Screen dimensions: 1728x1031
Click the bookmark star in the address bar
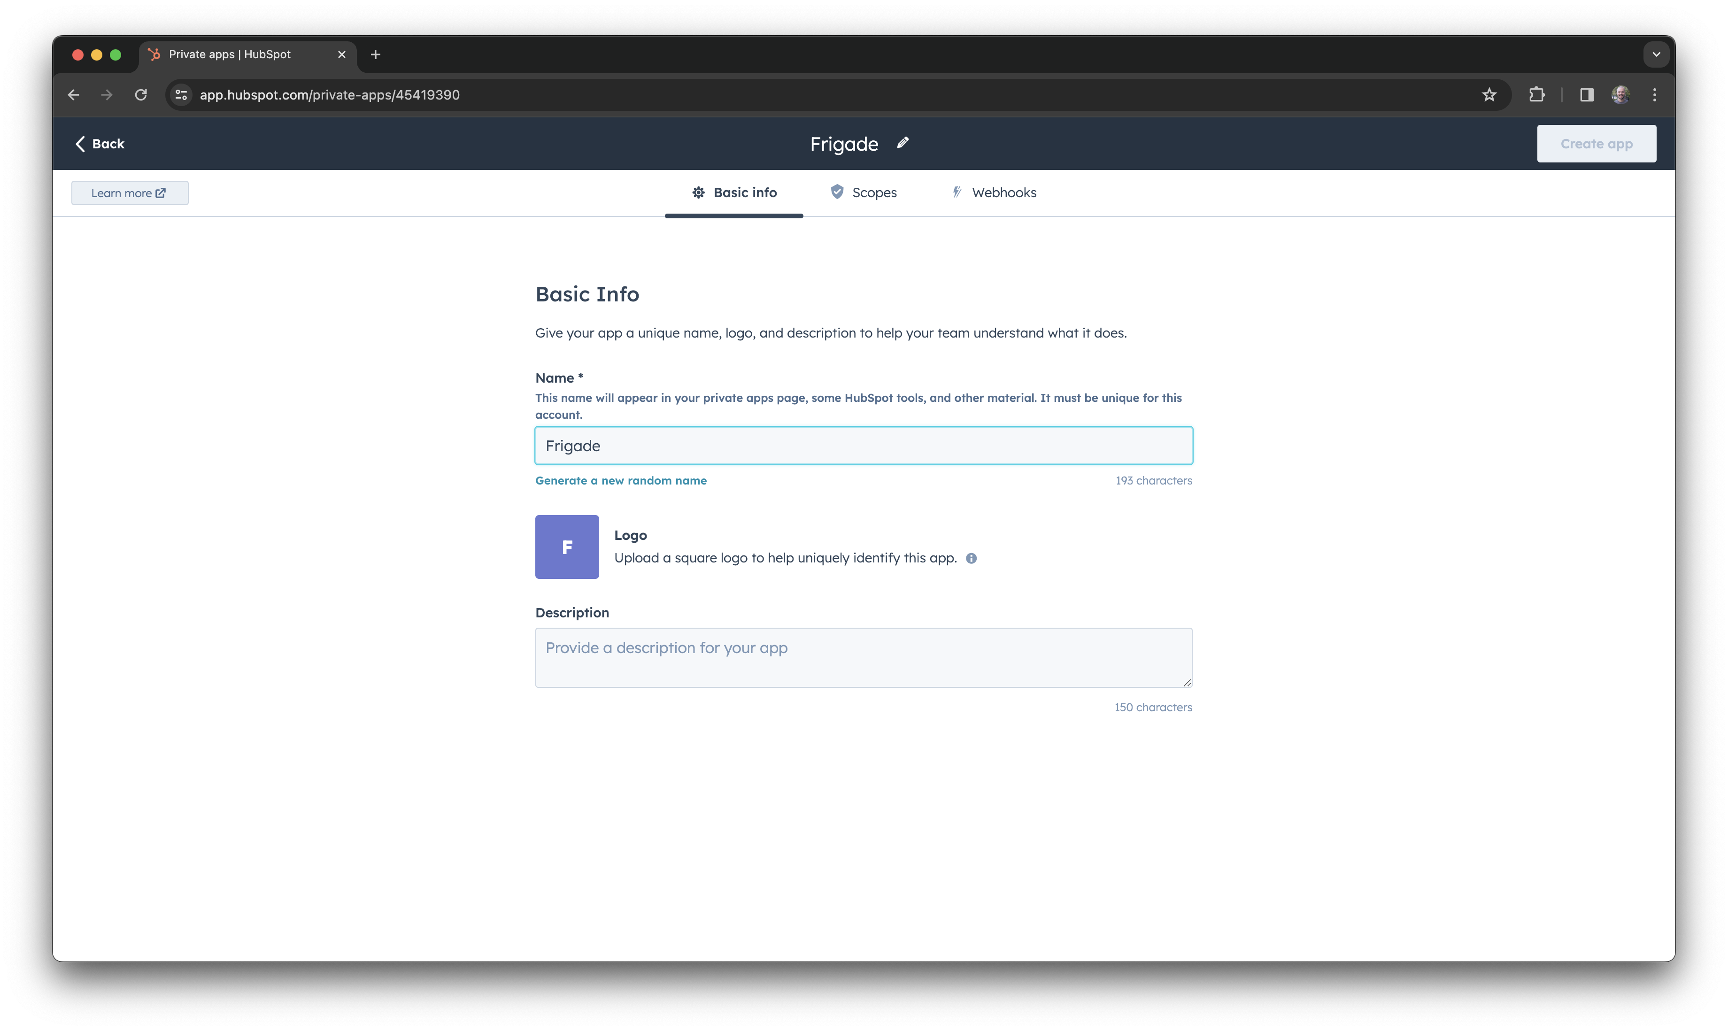(x=1489, y=94)
